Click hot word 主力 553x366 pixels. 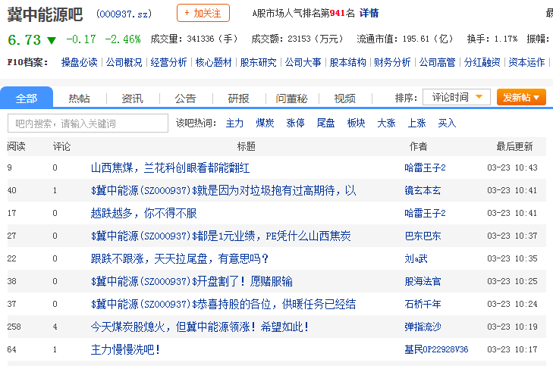[x=234, y=123]
